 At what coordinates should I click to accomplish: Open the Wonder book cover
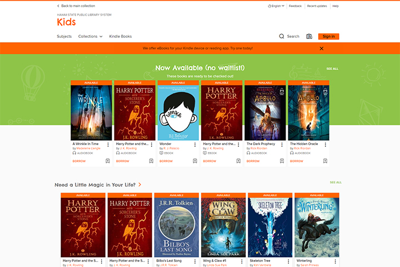(x=178, y=113)
